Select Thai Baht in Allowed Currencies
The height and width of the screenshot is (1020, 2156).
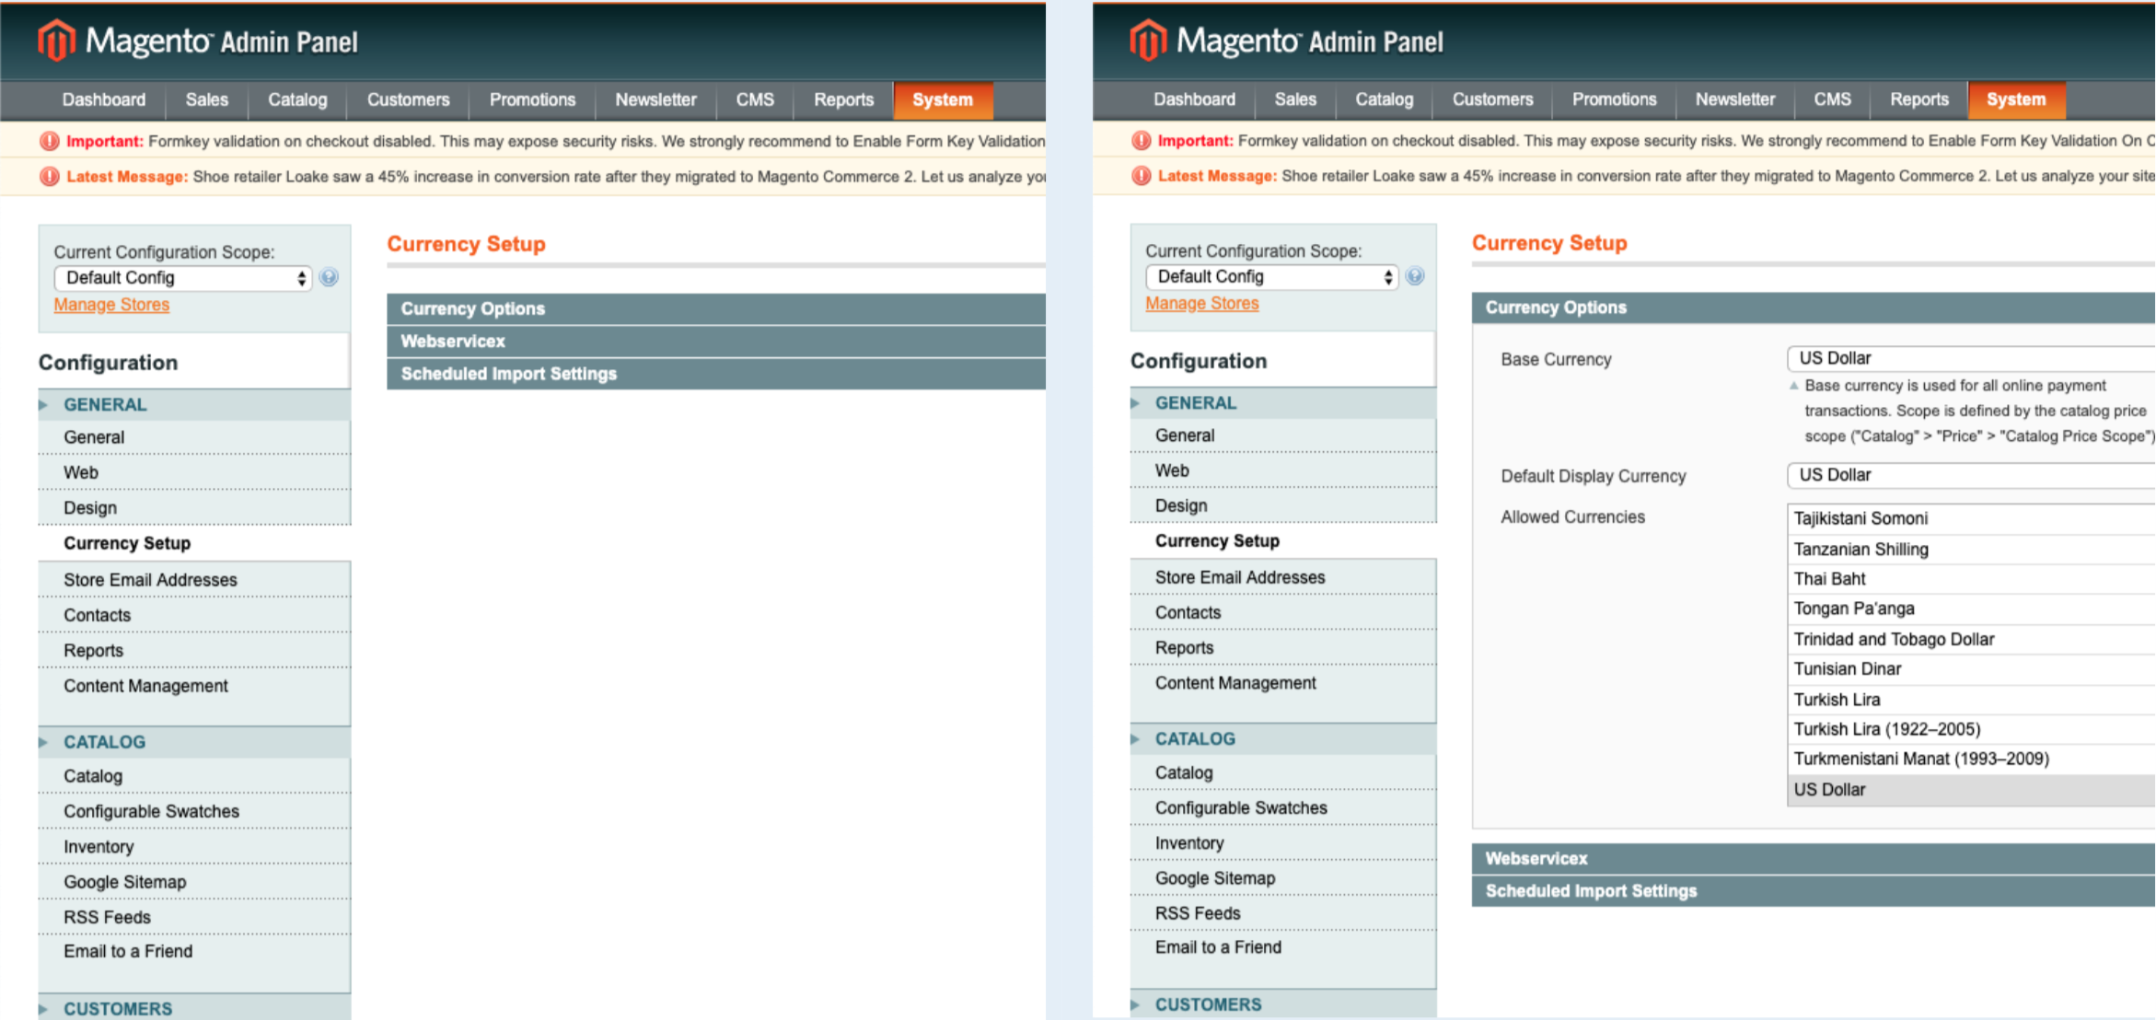(x=1830, y=579)
